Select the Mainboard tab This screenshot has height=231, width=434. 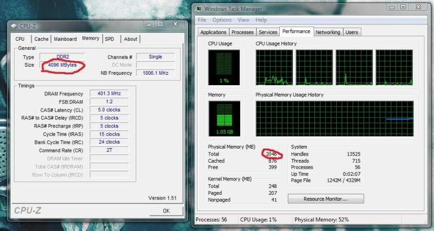click(x=65, y=39)
